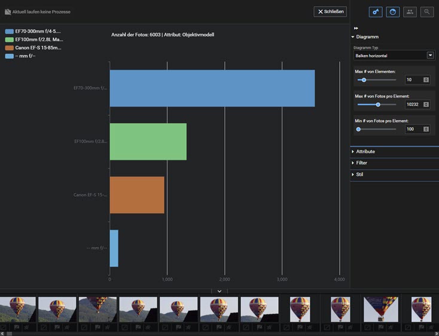Select the green EF100mm chart bar

148,142
